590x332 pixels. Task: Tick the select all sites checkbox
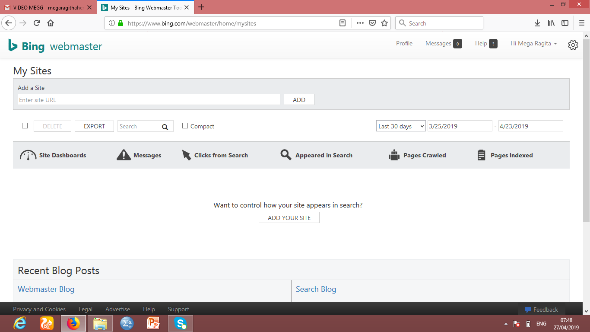pyautogui.click(x=25, y=126)
